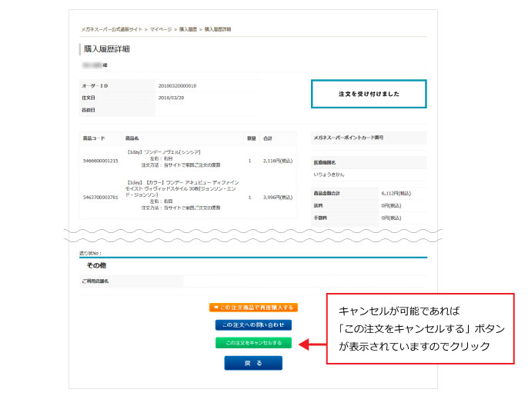
Task: Open 購入履歴 breadcrumb link
Action: coord(188,30)
